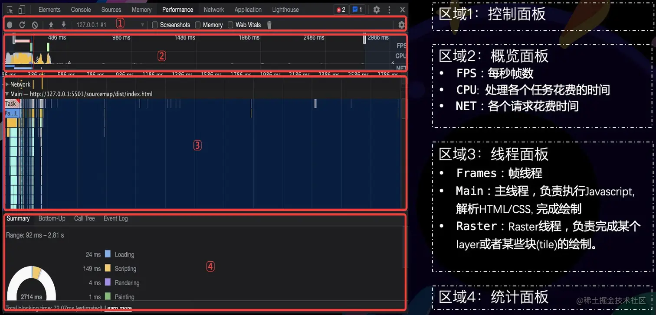The height and width of the screenshot is (315, 656).
Task: Switch to the Network tab
Action: point(214,10)
